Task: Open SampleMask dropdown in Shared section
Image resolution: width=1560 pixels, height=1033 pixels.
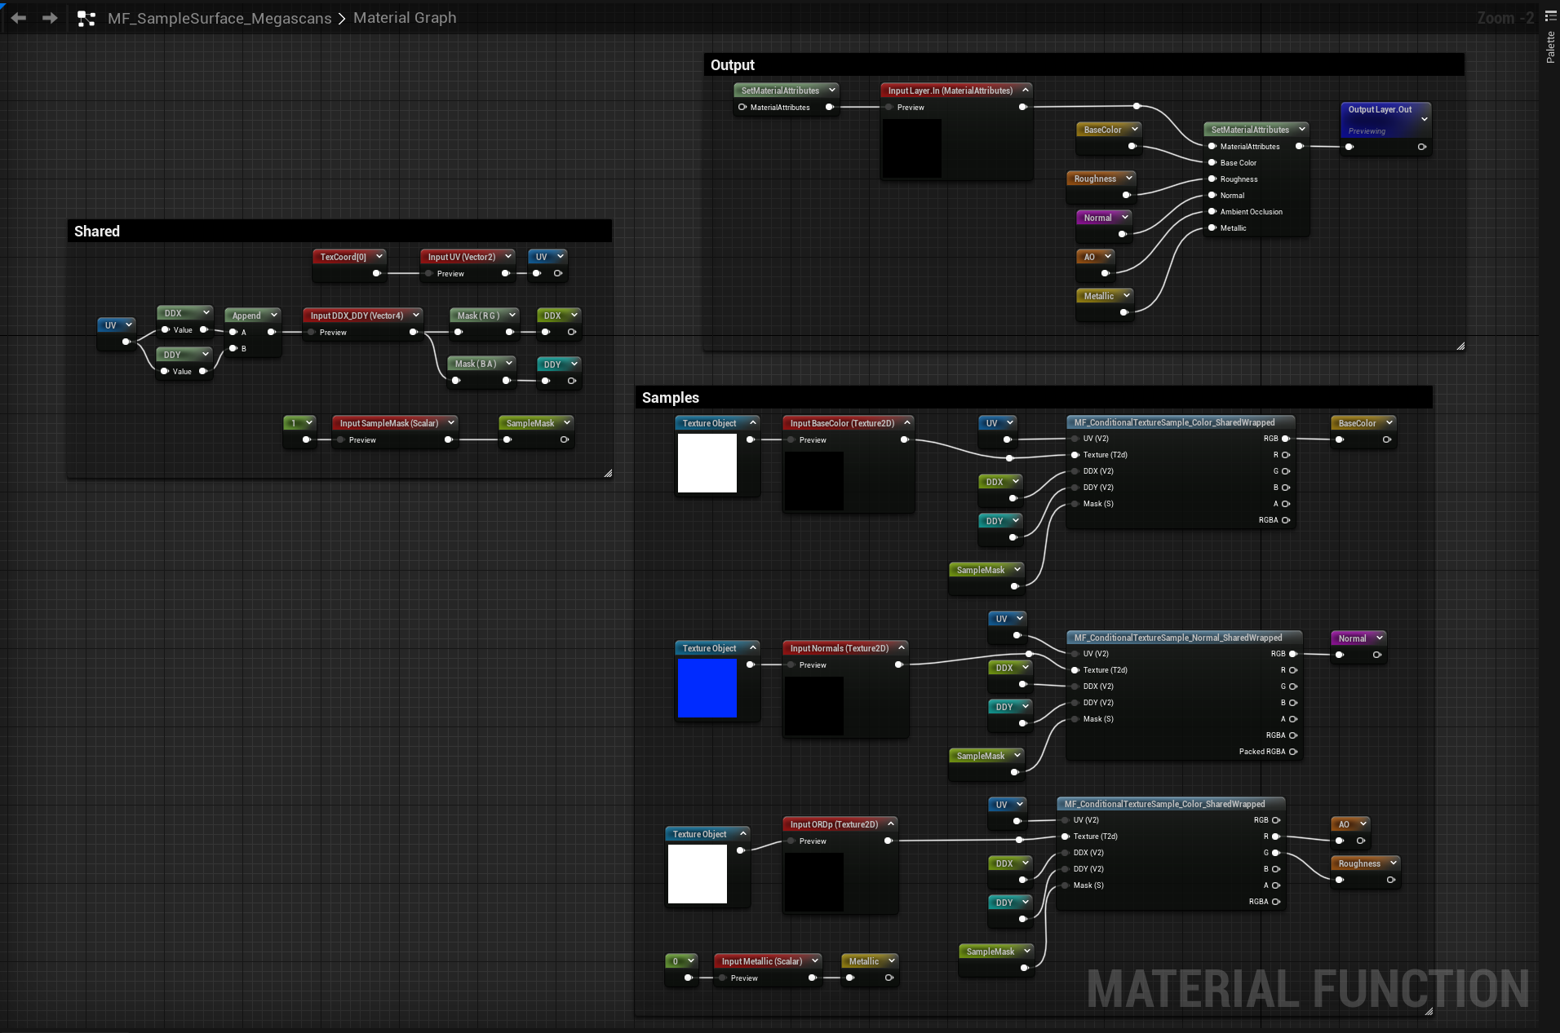Action: (x=566, y=422)
